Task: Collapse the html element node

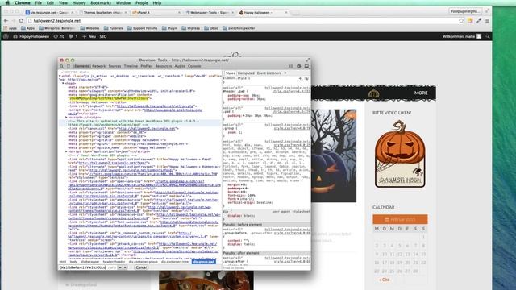Action: click(60, 76)
